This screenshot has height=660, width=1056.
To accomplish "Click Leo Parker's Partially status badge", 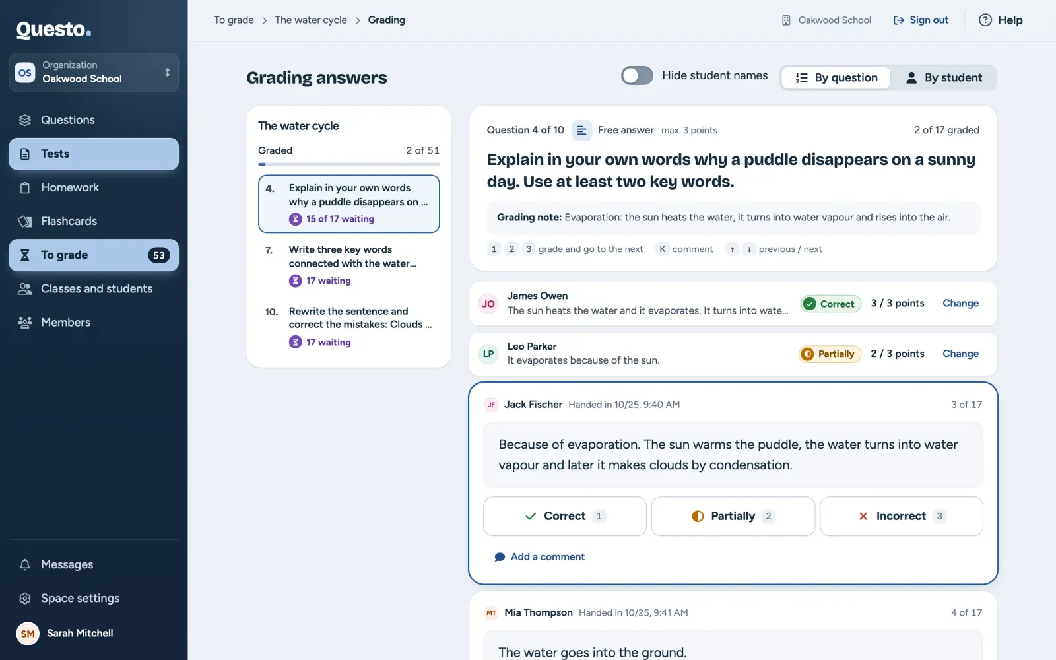I will coord(830,354).
